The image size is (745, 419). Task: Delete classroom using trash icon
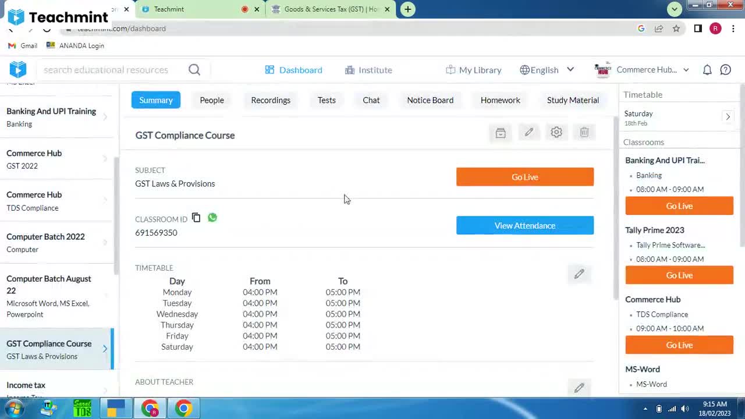pos(584,133)
